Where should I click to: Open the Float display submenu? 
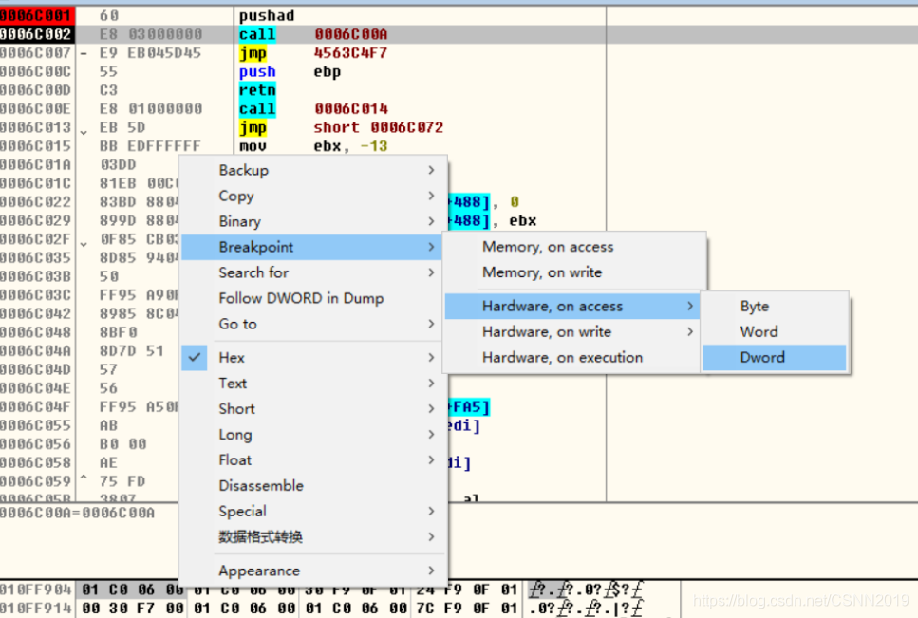coord(314,460)
